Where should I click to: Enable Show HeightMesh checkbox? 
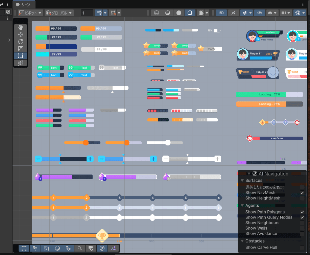302,198
